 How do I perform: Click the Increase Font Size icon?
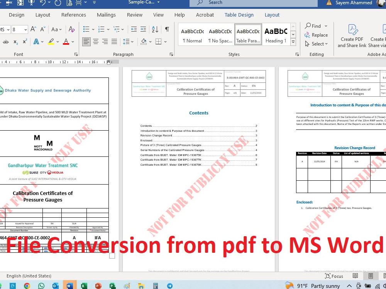coord(33,29)
